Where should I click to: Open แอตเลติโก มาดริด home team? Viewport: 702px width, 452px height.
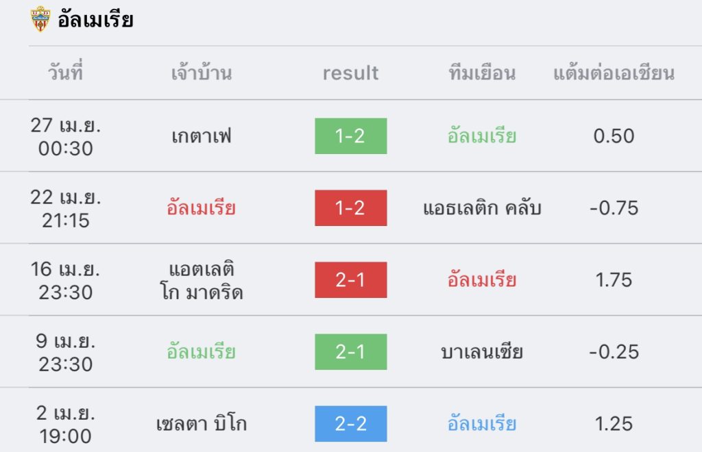pos(202,280)
